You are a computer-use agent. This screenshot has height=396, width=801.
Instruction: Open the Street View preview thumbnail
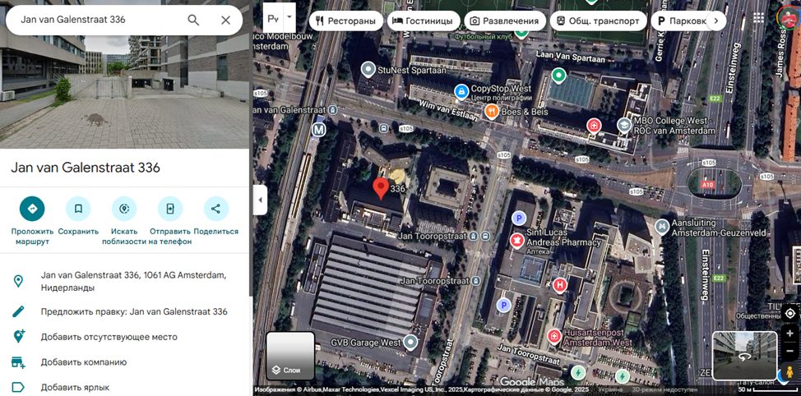click(744, 355)
